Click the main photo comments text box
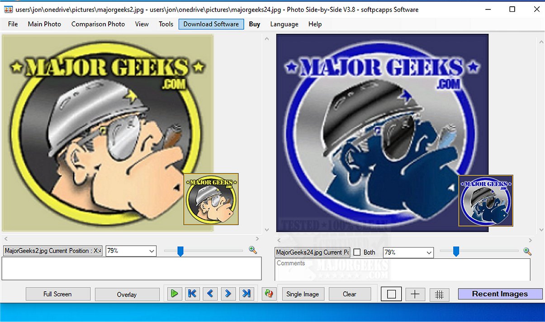The width and height of the screenshot is (545, 322). point(132,269)
